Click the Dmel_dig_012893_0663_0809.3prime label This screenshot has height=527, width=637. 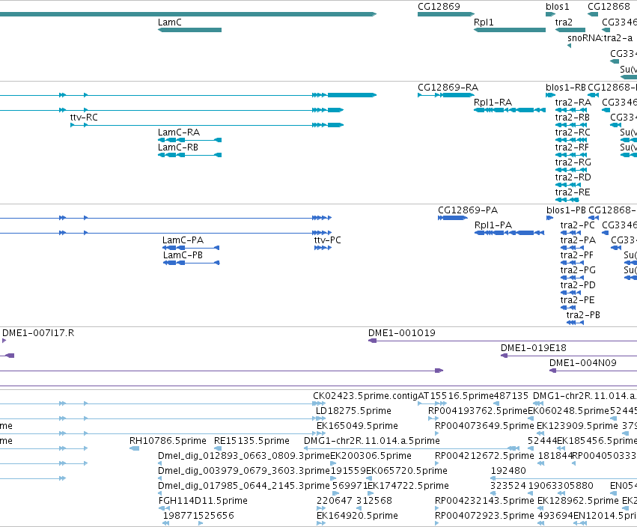[x=244, y=457]
